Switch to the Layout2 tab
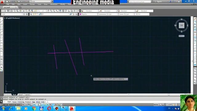The height and width of the screenshot is (111, 197). pyautogui.click(x=27, y=95)
